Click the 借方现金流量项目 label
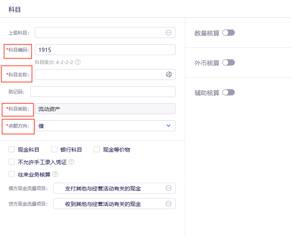This screenshot has height=237, width=291. click(x=28, y=189)
